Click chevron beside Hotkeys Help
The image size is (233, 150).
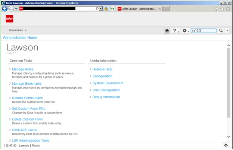point(90,69)
